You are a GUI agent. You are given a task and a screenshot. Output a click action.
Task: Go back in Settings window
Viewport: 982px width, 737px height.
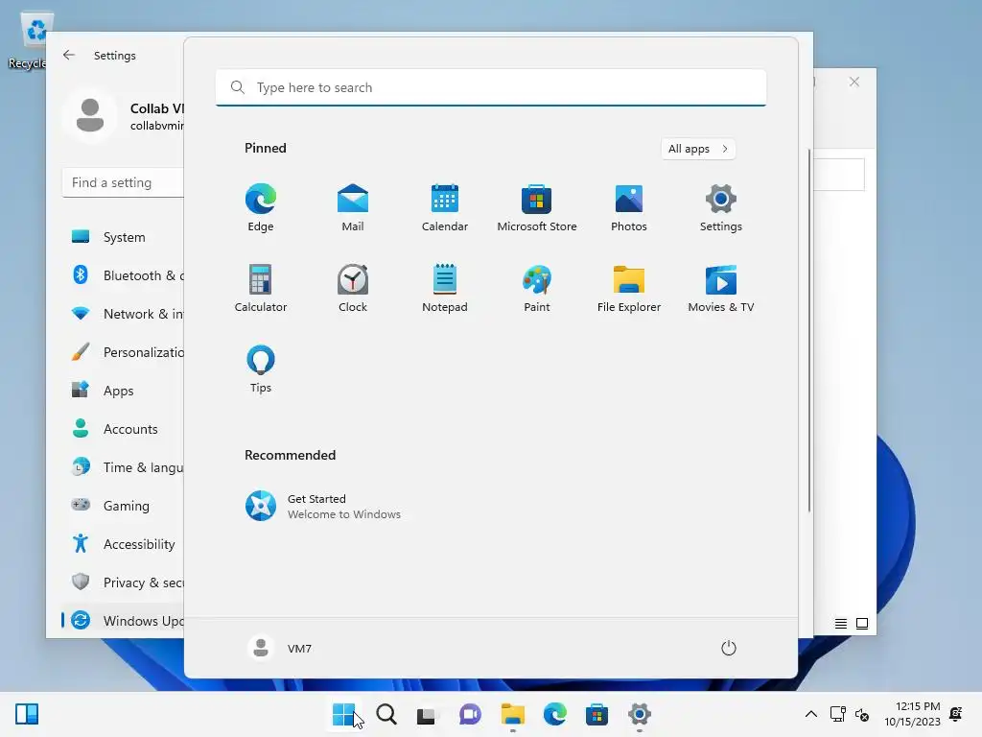pos(69,55)
